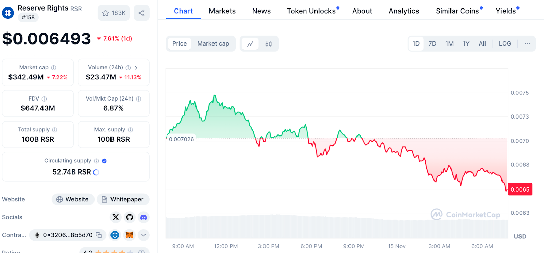Click the share icon button

(x=141, y=13)
